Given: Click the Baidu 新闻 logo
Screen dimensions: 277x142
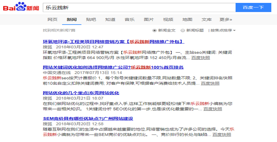Looking at the screenshot, I should 21,7.
